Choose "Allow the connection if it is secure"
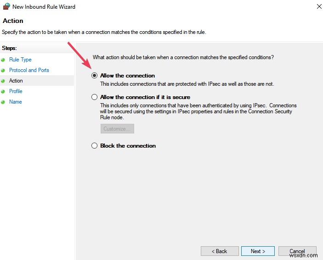Viewport: 323px width, 260px height. click(95, 97)
